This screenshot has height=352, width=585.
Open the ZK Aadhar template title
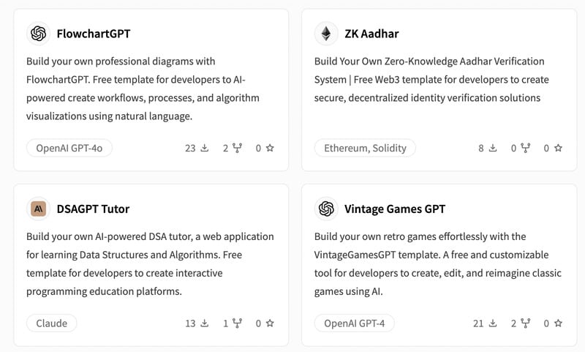pos(371,34)
